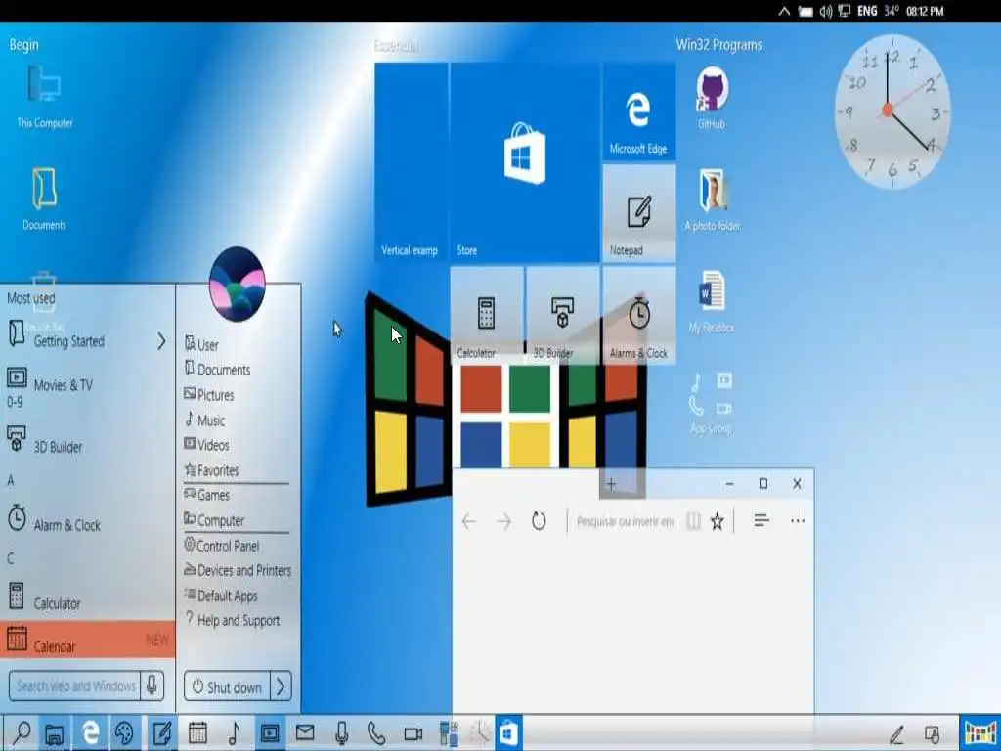Click the microphone button beside the search box
The image size is (1001, 751).
click(152, 686)
